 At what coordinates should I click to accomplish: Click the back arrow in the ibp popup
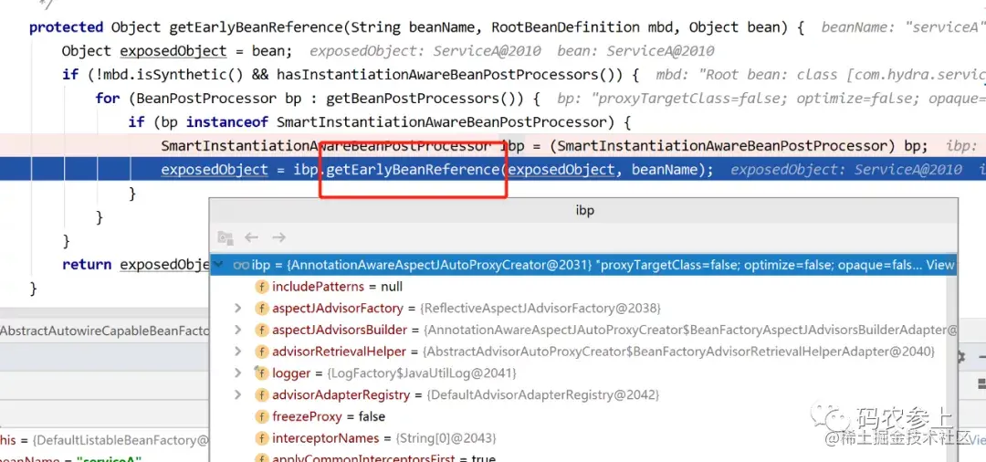(252, 237)
